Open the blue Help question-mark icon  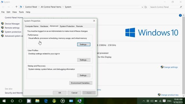(180, 15)
